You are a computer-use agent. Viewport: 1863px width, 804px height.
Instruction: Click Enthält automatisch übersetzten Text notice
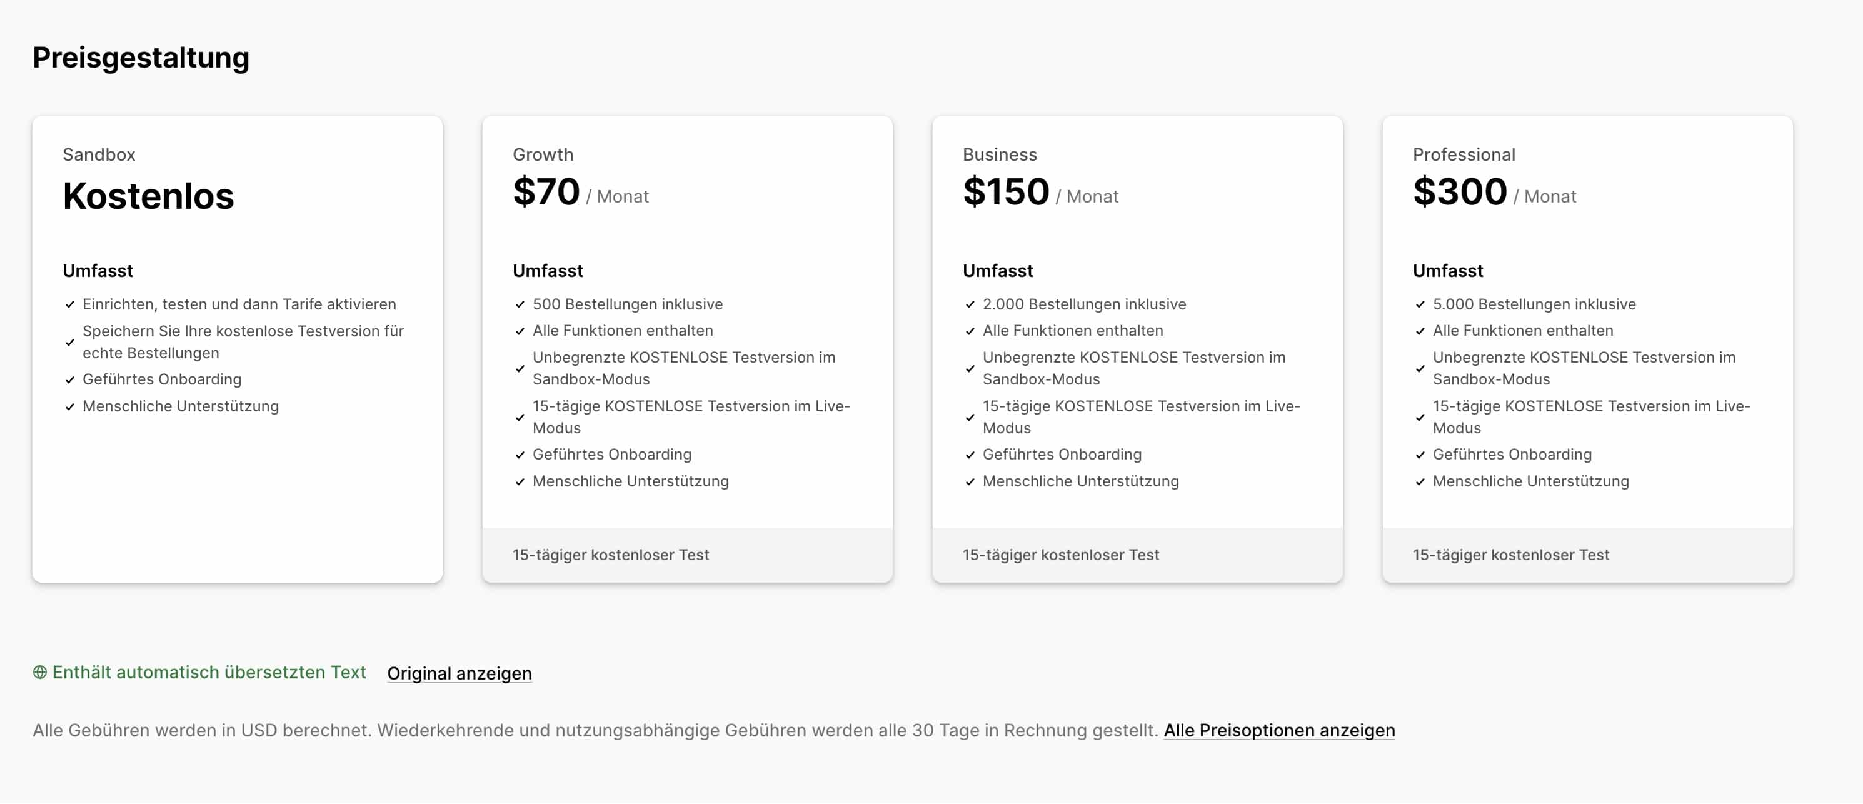209,673
